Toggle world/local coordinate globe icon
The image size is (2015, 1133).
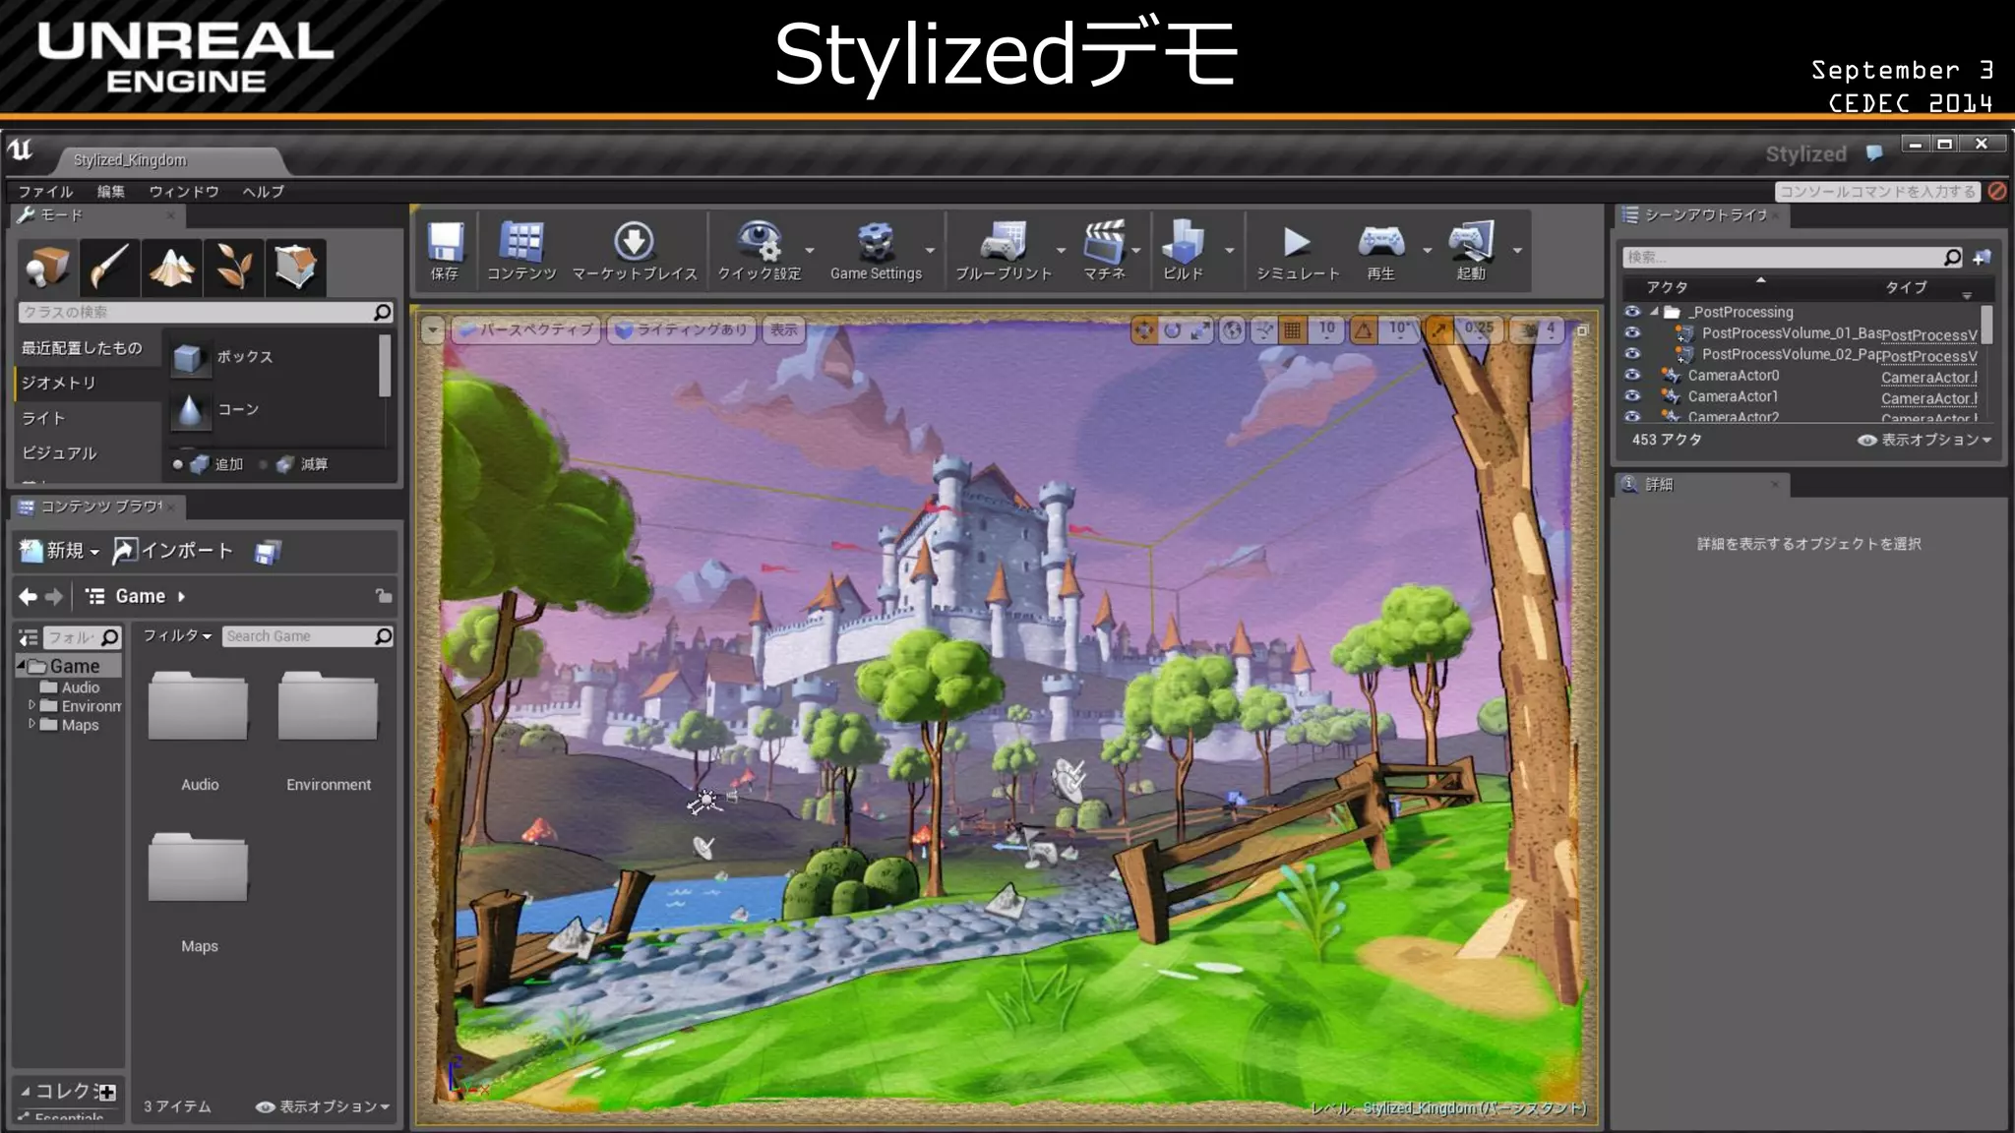coord(1232,330)
